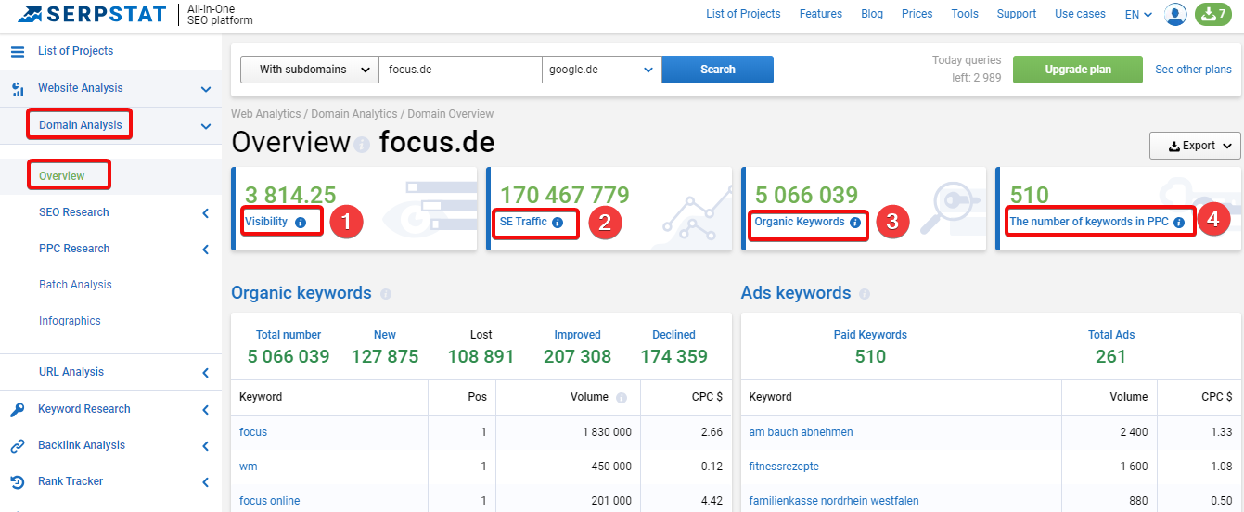The height and width of the screenshot is (512, 1244).
Task: Click the info icon next to SE Traffic
Action: point(558,223)
